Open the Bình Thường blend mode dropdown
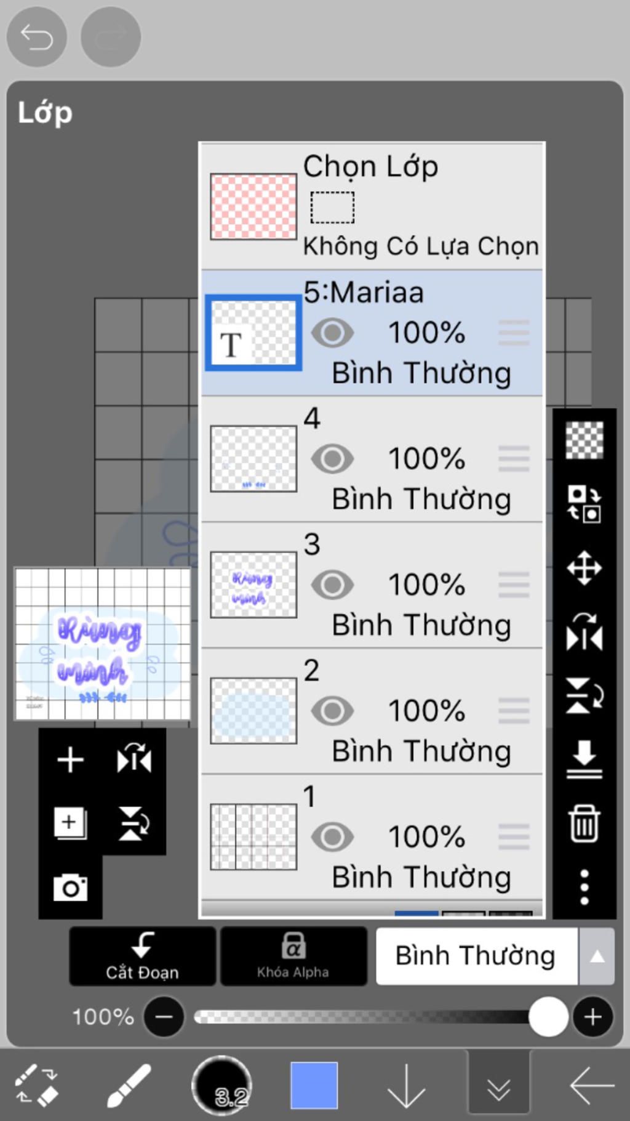 coord(476,956)
